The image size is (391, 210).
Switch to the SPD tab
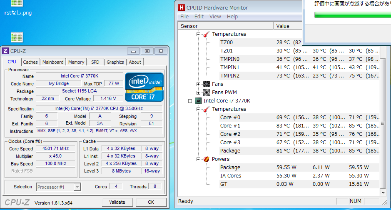[95, 62]
